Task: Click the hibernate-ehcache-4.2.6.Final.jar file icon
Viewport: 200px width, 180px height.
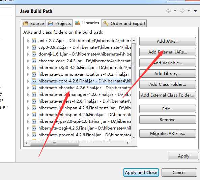Action: tap(34, 88)
